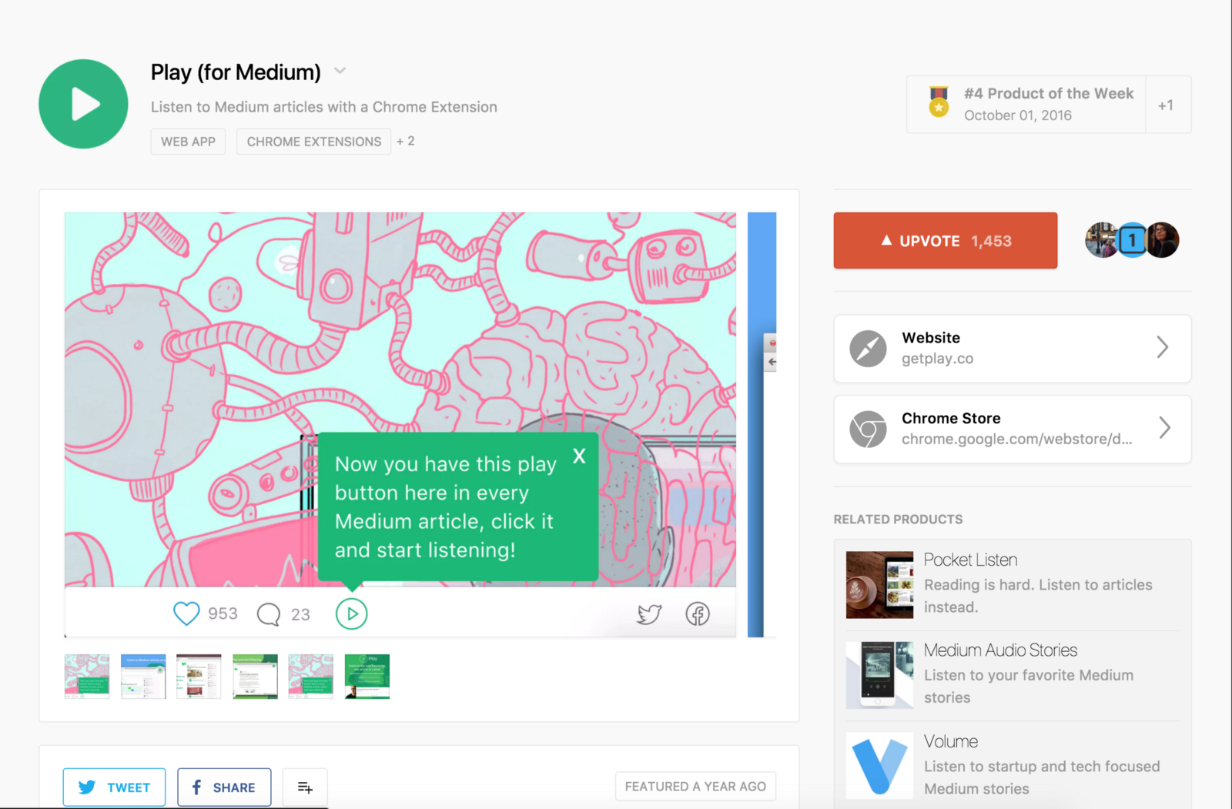The width and height of the screenshot is (1232, 809).
Task: Expand the +1 badge count
Action: pos(1166,105)
